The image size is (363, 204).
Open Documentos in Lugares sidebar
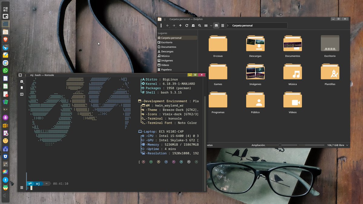coord(177,47)
